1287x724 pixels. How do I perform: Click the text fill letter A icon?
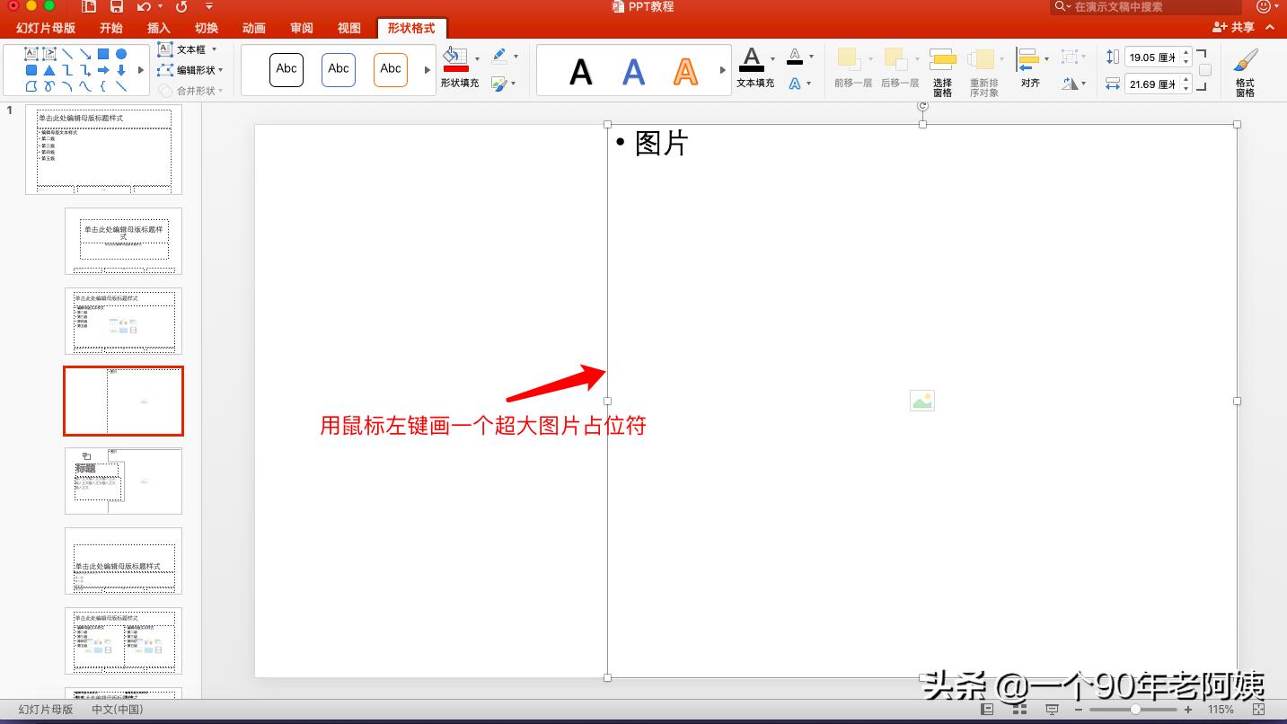[752, 60]
